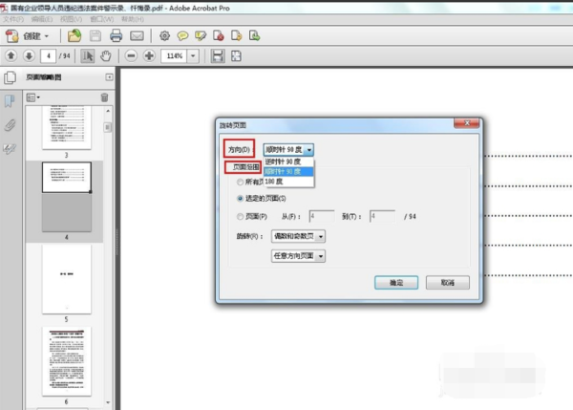This screenshot has width=573, height=410.
Task: Enable scrolling page display icon
Action: [218, 56]
